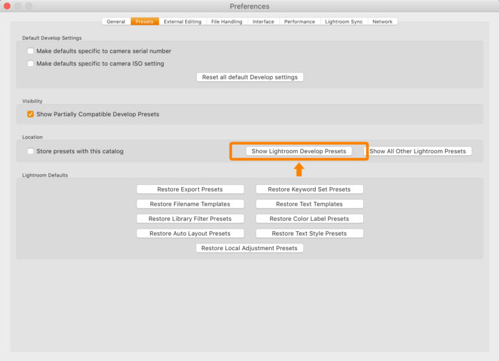Click Restore Export Presets
499x361 pixels.
[x=190, y=190]
